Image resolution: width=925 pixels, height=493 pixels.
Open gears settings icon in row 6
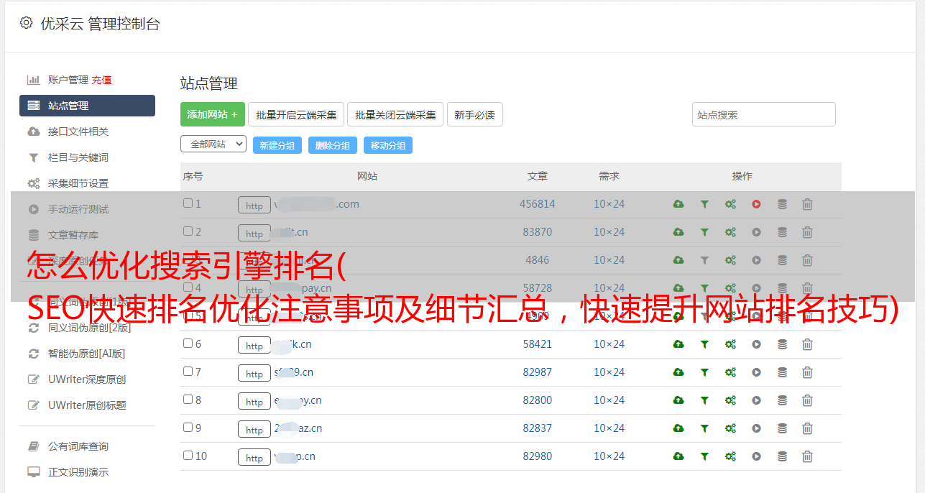click(x=730, y=344)
